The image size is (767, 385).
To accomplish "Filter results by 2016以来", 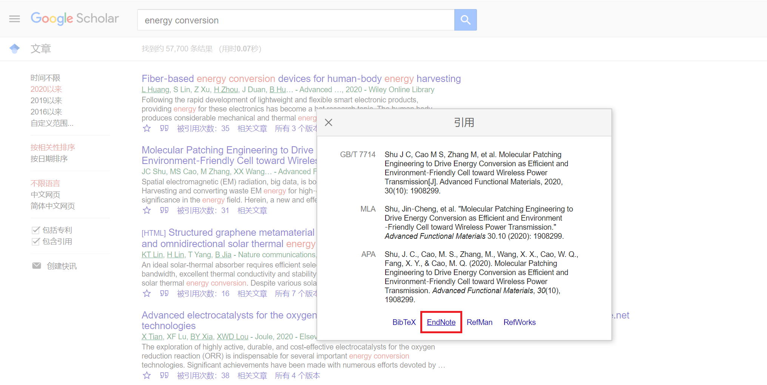I will pos(46,112).
